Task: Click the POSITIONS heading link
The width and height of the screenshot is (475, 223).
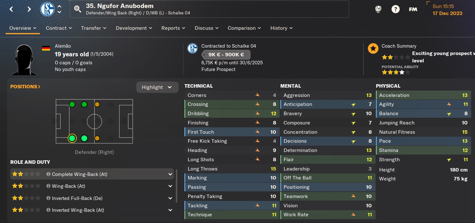Action: [25, 87]
